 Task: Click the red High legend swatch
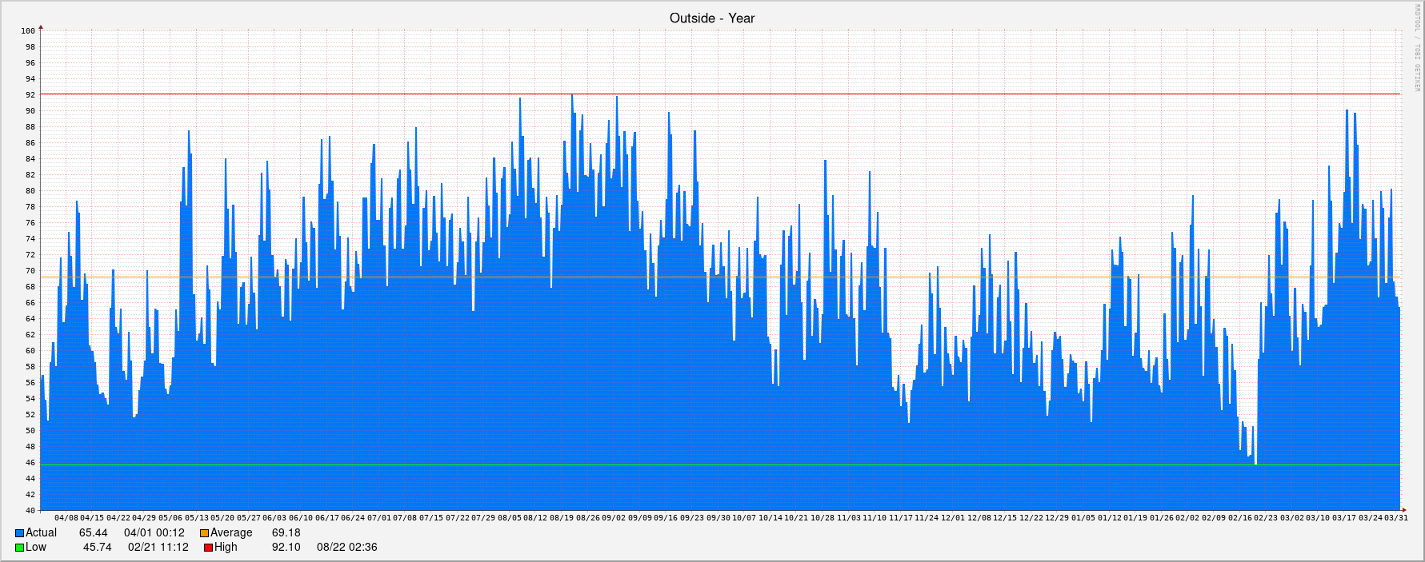(x=208, y=548)
